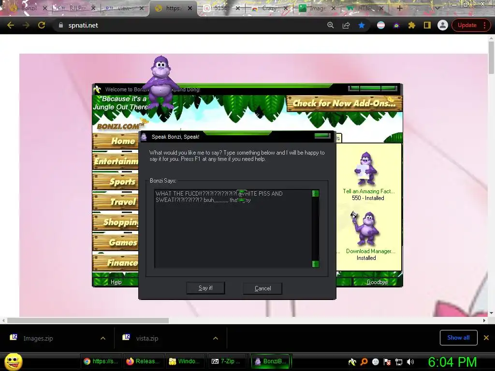The width and height of the screenshot is (495, 371).
Task: Switch to Chrome in the taskbar
Action: tap(101, 361)
